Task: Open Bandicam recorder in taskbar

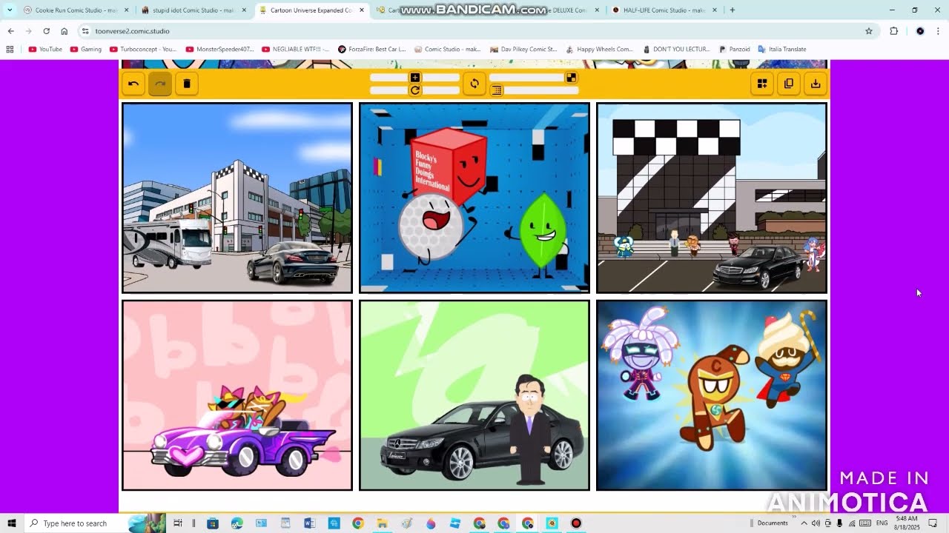Action: (576, 523)
